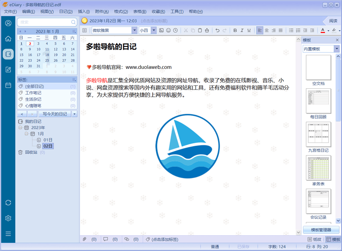The image size is (342, 251).
Task: Toggle the 模板 template panel button
Action: 333,239
